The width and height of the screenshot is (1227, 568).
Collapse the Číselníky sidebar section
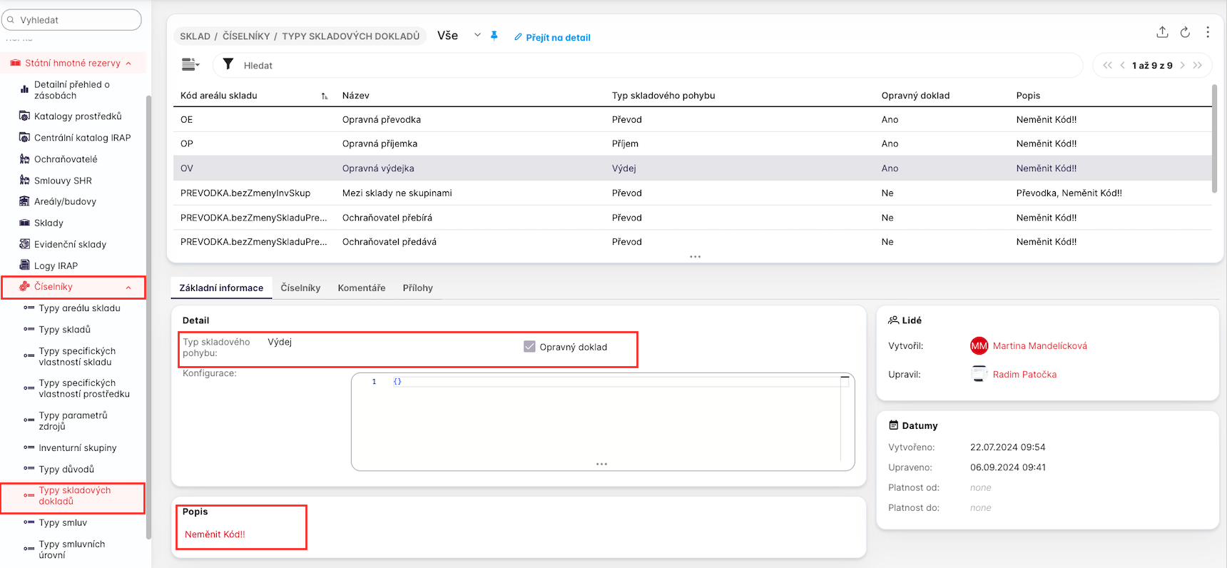[128, 287]
